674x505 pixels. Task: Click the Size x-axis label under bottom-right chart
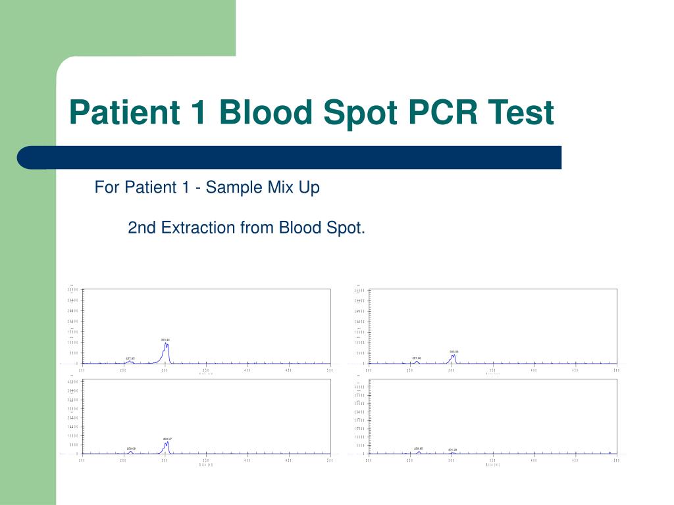coord(492,465)
